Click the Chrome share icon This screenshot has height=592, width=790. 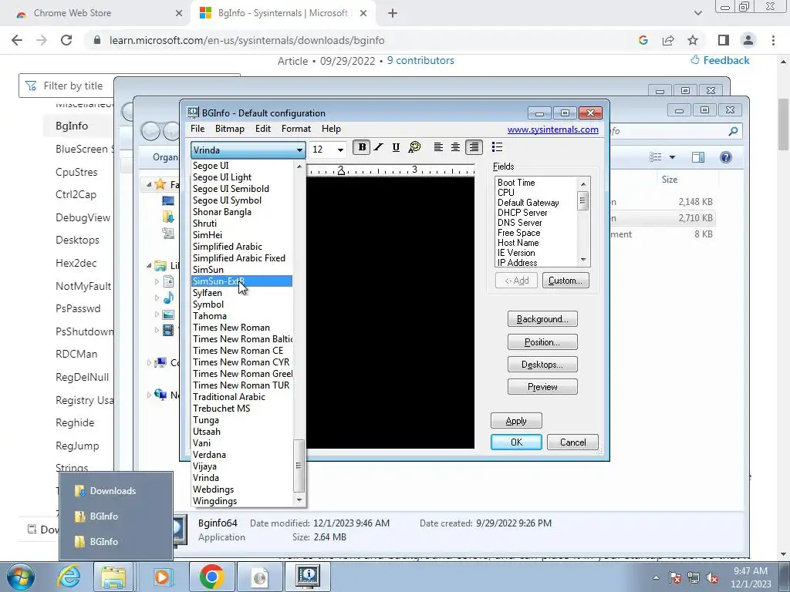point(668,40)
